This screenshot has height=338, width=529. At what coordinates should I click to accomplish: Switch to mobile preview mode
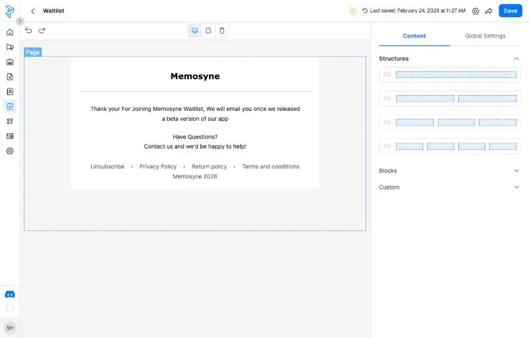222,30
